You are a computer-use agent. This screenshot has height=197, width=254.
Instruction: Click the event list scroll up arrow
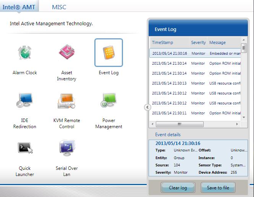tap(244, 40)
